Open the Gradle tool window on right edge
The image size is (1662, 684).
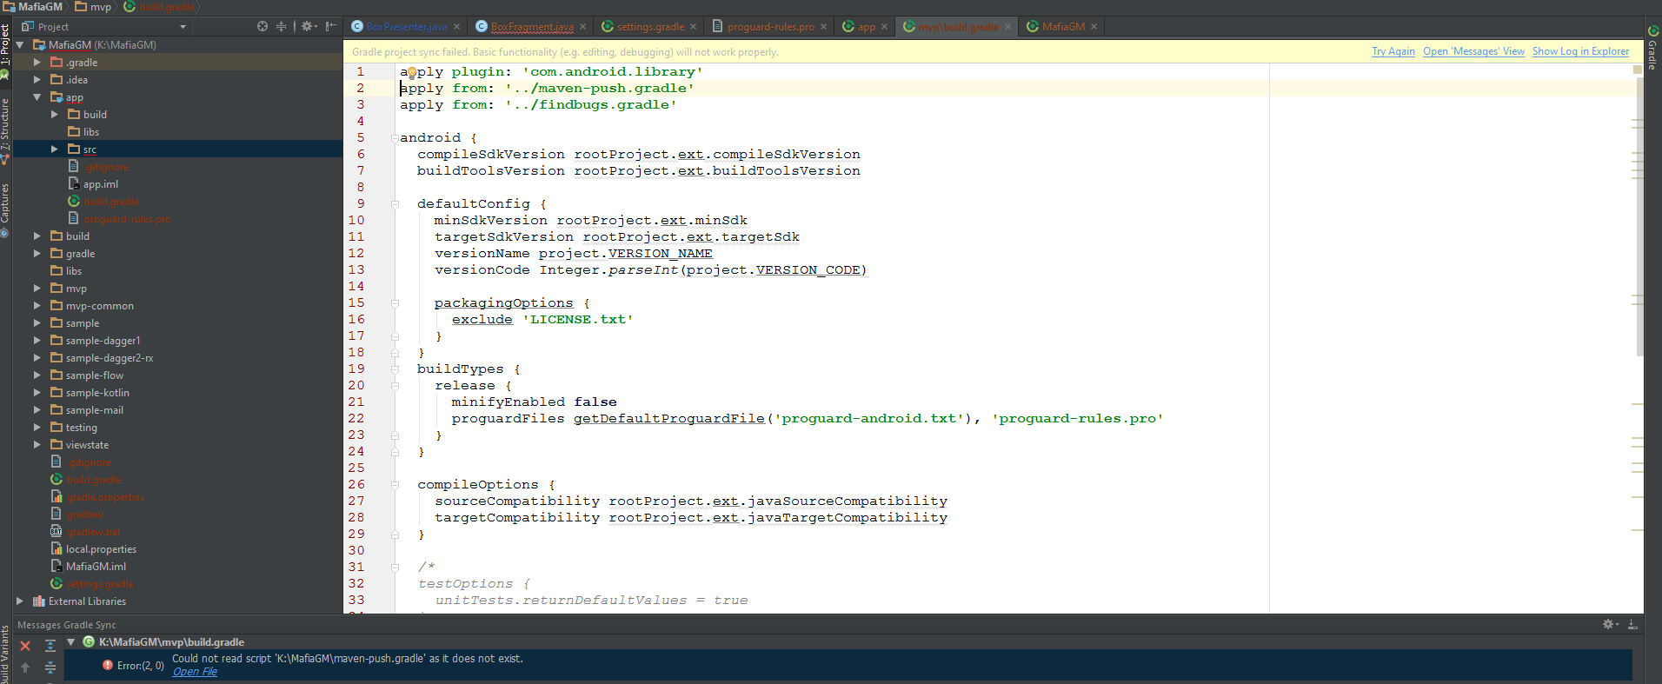tap(1652, 48)
